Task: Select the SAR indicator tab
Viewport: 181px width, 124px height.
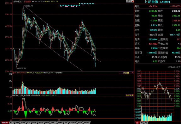Action: 80,122
